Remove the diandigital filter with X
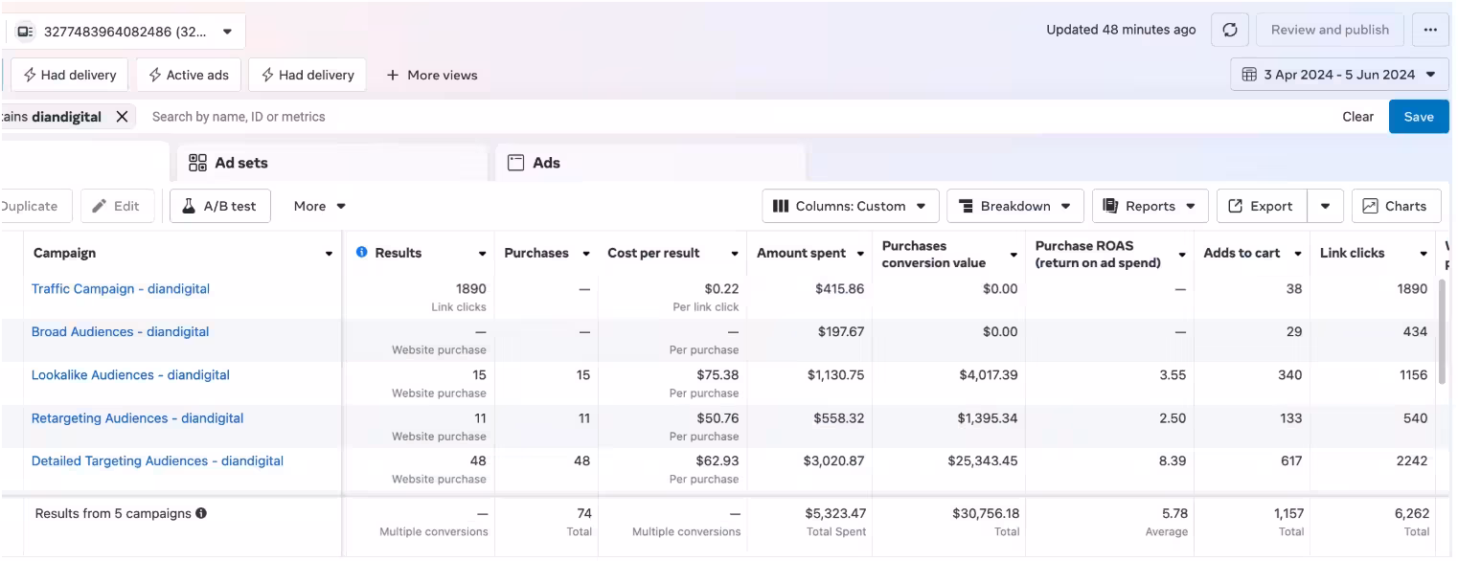 [x=122, y=117]
